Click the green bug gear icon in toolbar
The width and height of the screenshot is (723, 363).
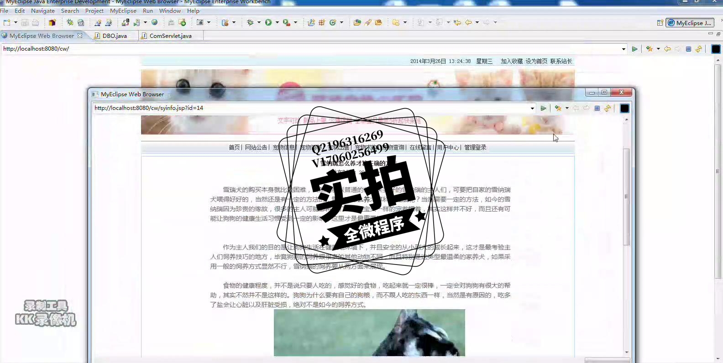70,22
